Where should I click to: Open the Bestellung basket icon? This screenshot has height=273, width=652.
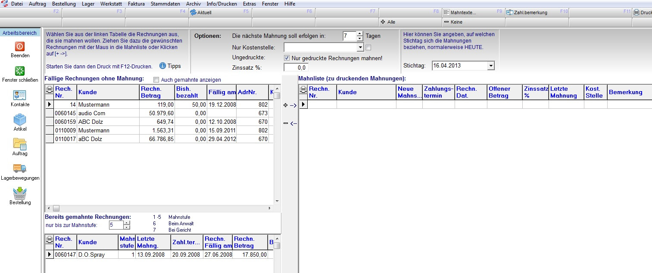point(20,193)
